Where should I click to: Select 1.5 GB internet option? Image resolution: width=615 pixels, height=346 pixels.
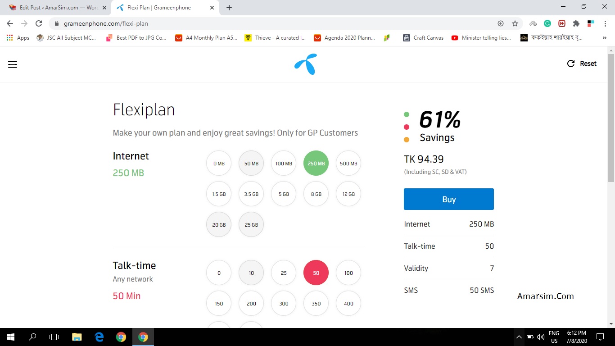pyautogui.click(x=219, y=194)
